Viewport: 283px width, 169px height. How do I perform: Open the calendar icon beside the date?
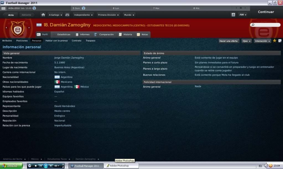(3, 8)
